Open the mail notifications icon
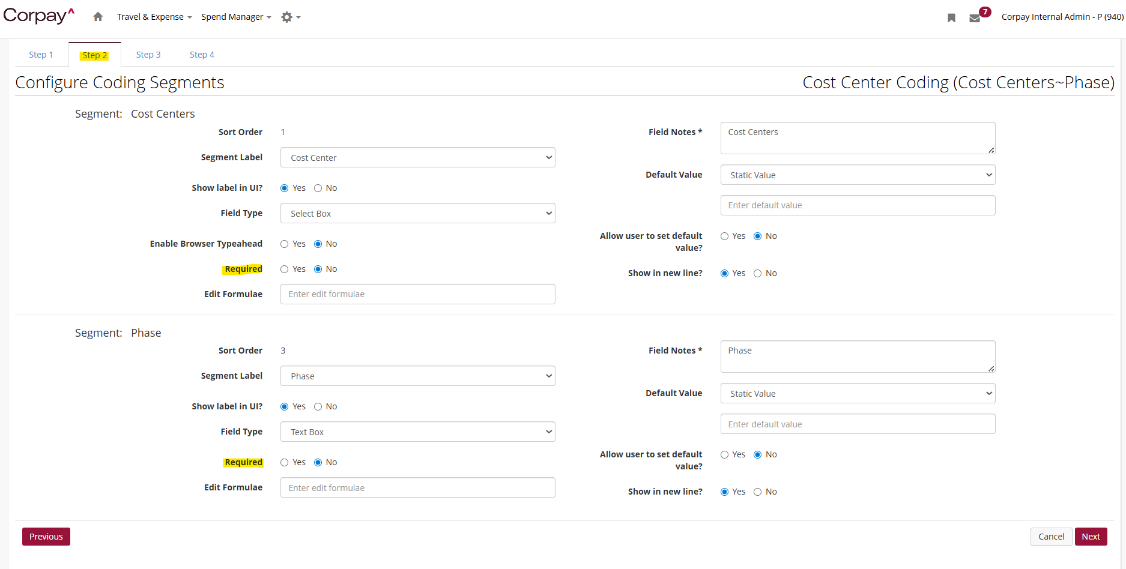1126x569 pixels. point(975,18)
